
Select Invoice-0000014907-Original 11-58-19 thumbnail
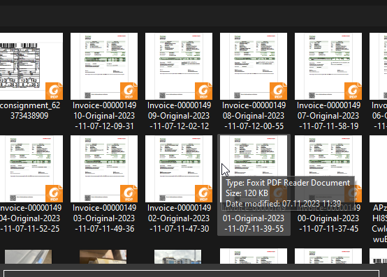pos(328,66)
